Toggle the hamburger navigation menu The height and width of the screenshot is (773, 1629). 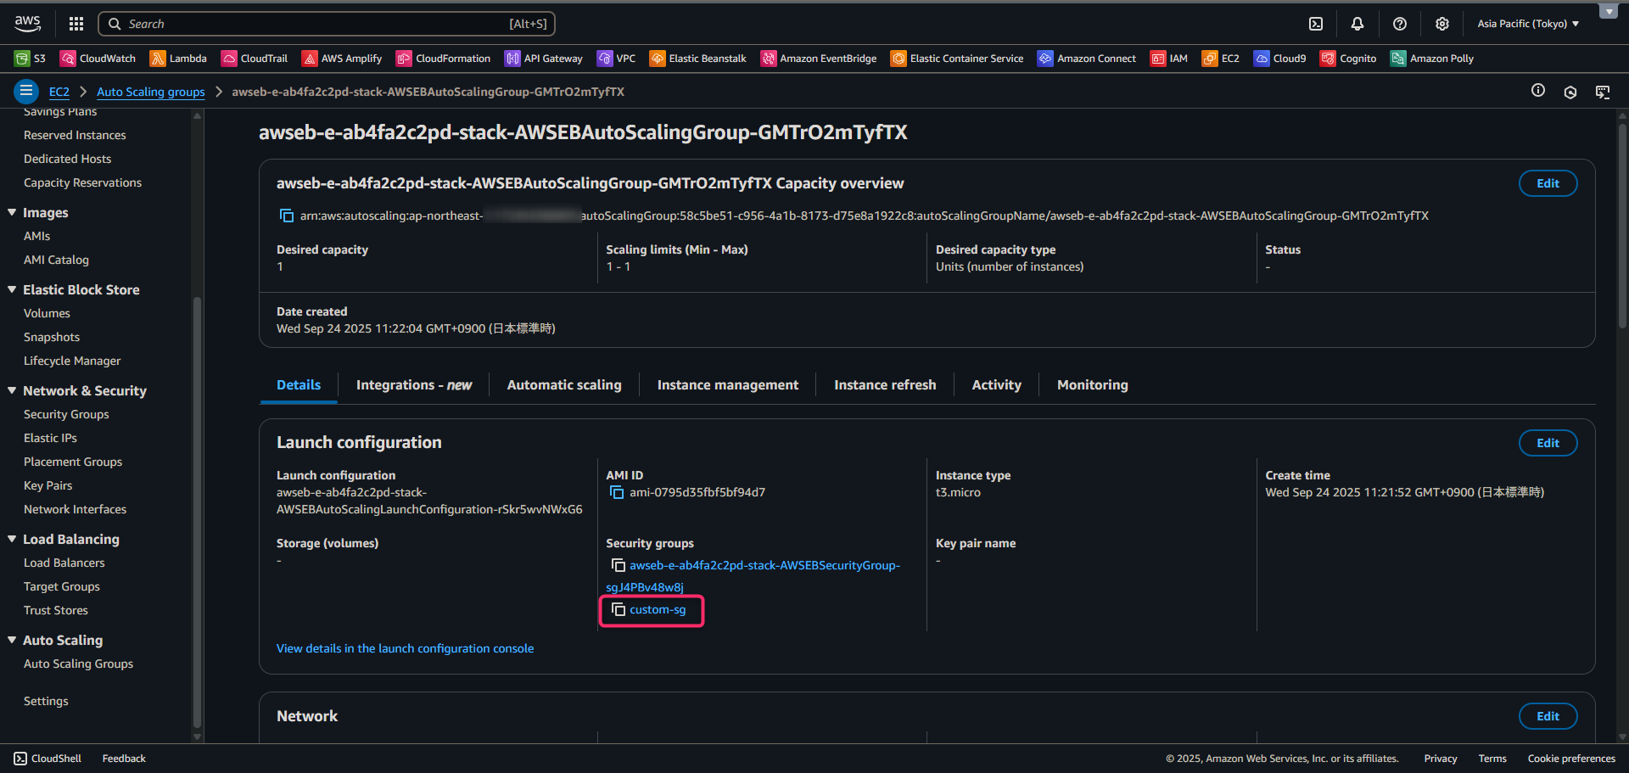26,91
